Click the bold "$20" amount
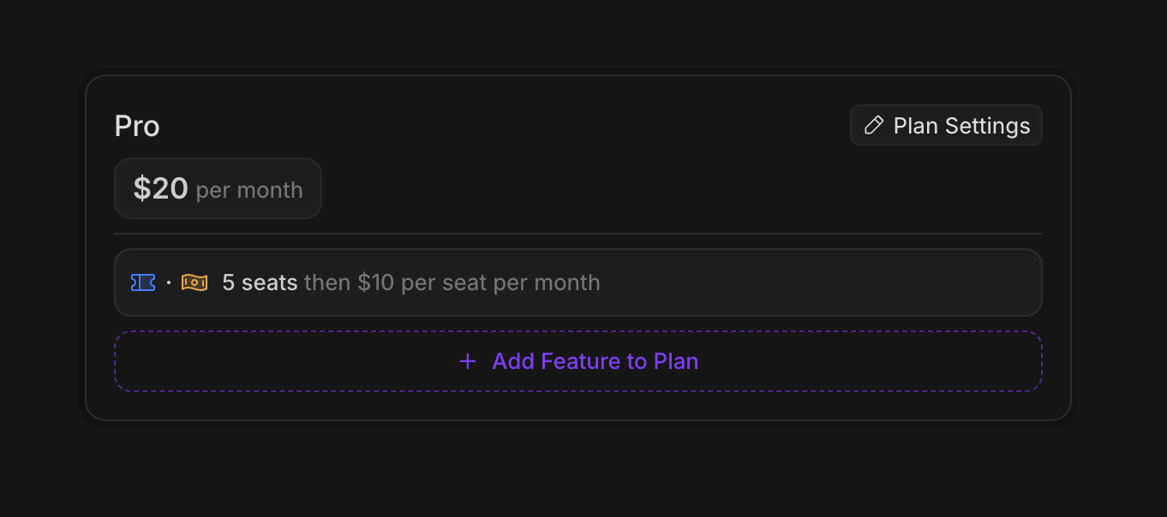This screenshot has width=1167, height=517. (160, 188)
